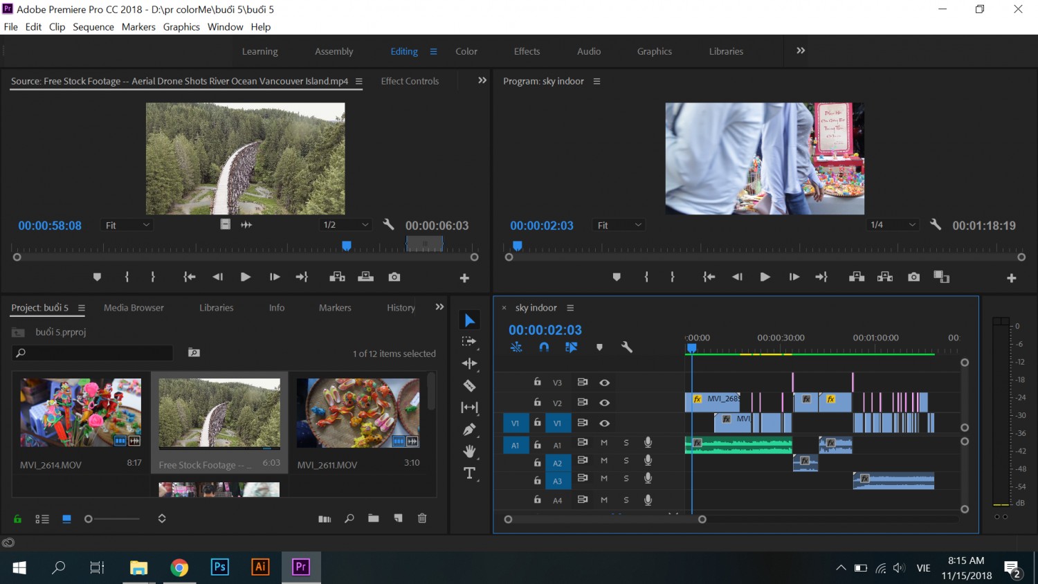Select the Slip tool
This screenshot has width=1038, height=584.
click(469, 408)
